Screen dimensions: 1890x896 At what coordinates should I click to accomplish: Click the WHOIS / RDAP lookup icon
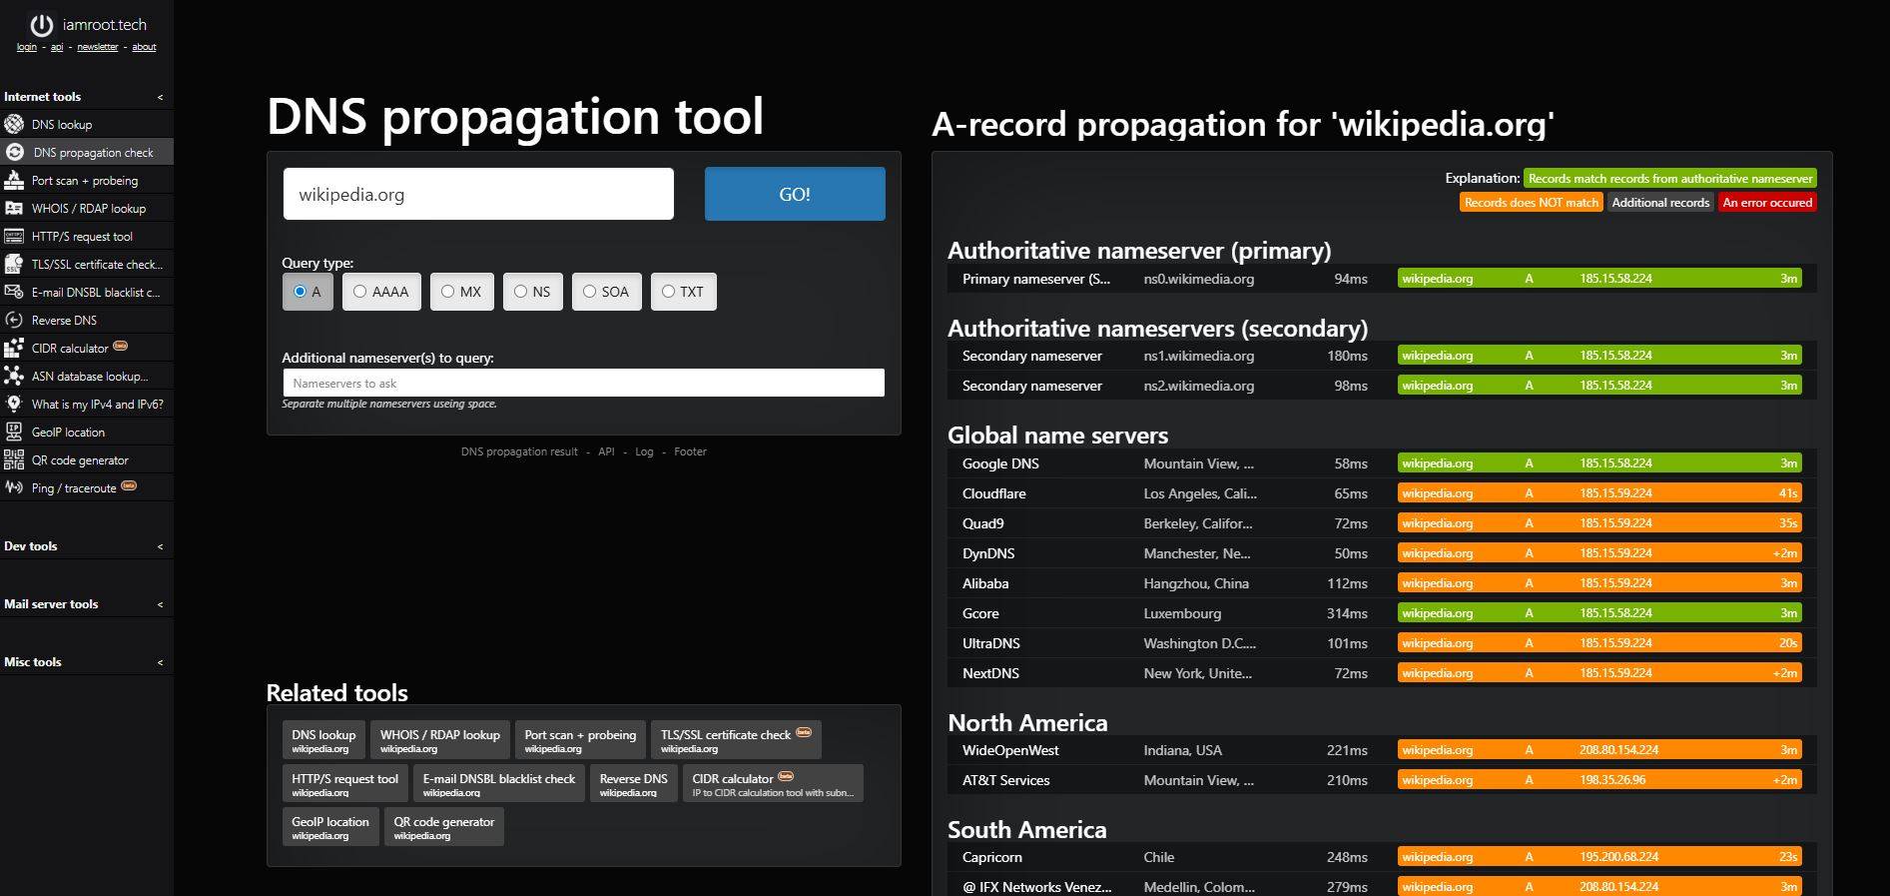[14, 208]
